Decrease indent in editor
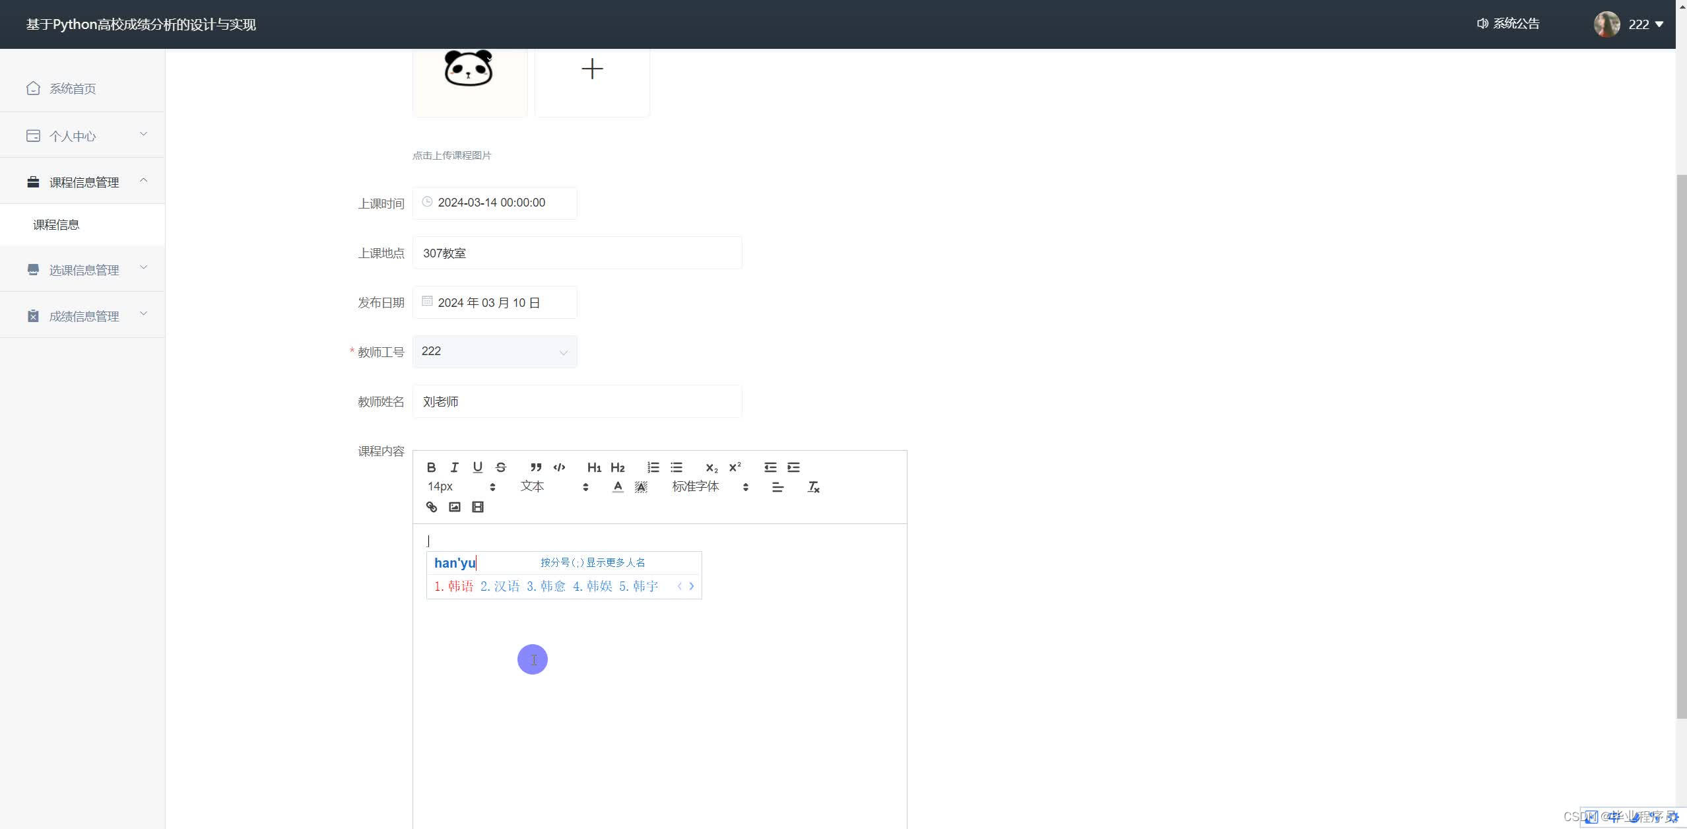The height and width of the screenshot is (829, 1687). (x=770, y=467)
